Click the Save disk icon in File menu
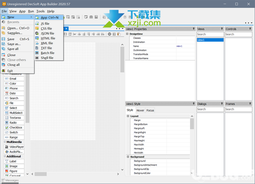 tap(3, 39)
